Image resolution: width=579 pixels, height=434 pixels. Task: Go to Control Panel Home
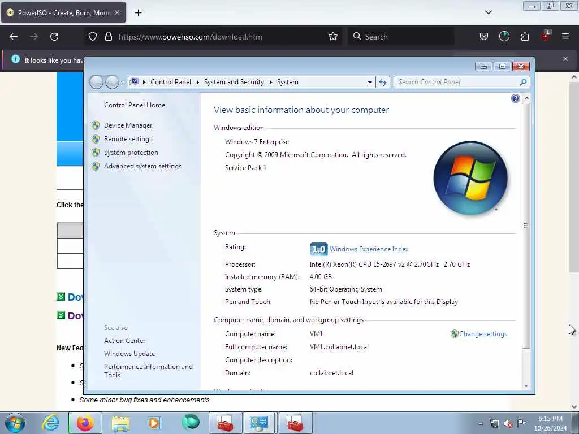(x=135, y=105)
